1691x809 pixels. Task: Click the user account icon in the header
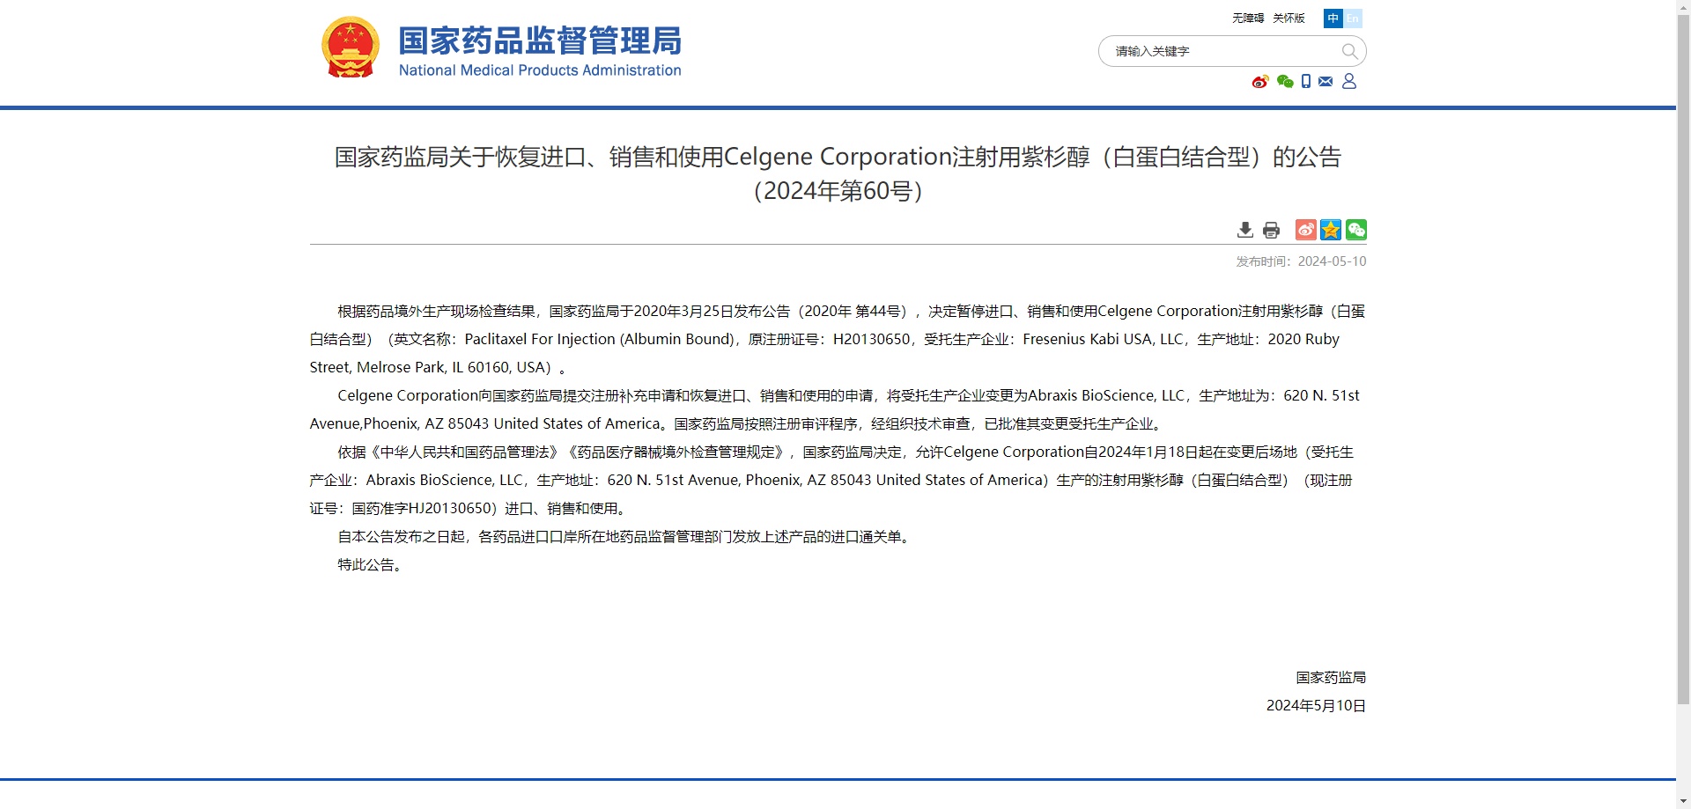pyautogui.click(x=1350, y=81)
